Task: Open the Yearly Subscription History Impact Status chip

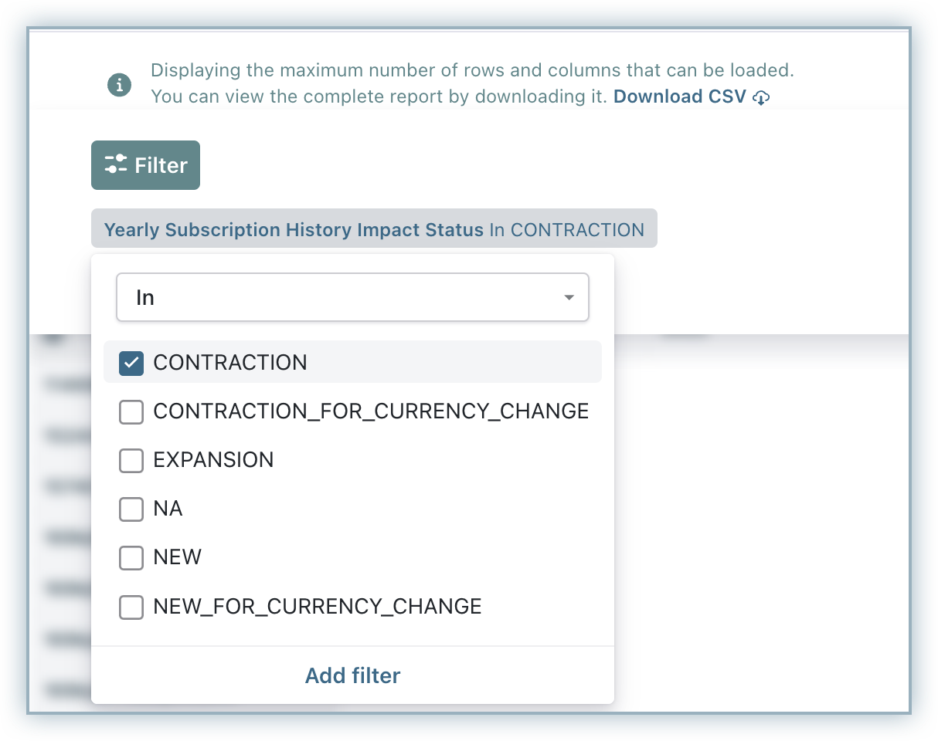Action: (374, 229)
